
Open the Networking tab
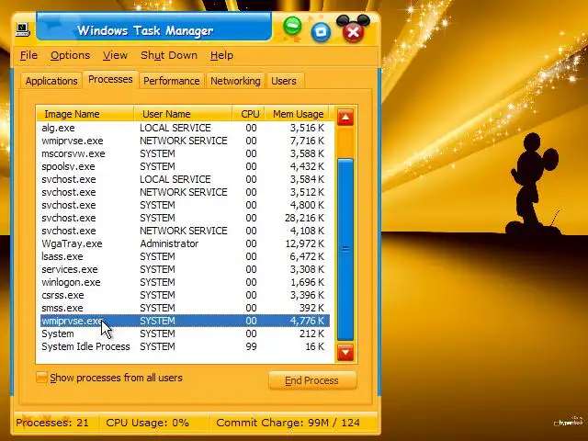pos(235,81)
